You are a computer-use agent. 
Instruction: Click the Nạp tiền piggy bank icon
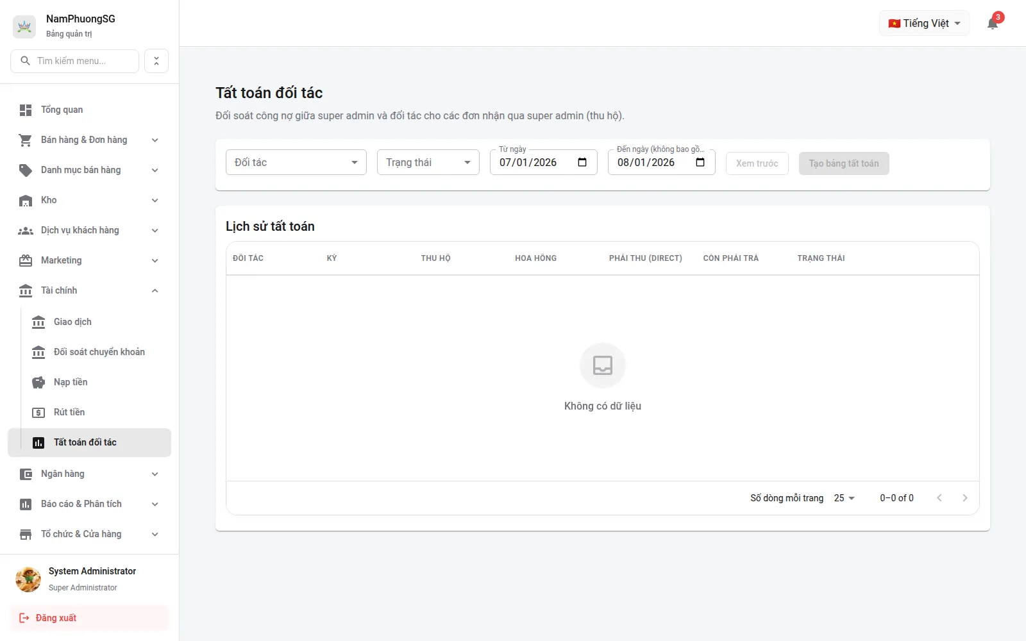[x=38, y=383]
